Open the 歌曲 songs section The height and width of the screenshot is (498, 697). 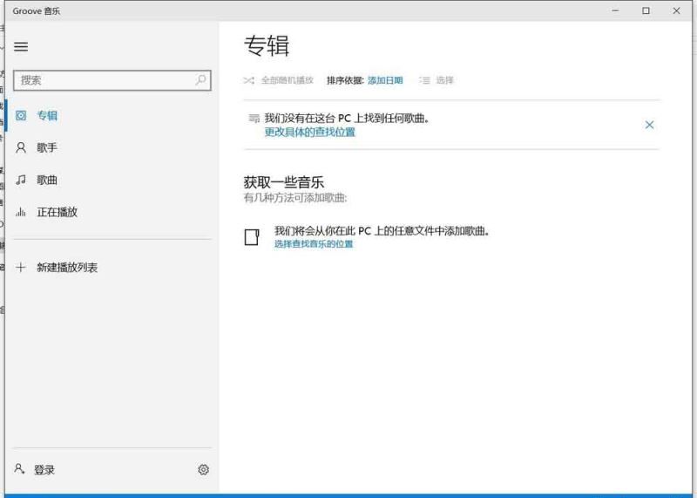[47, 180]
